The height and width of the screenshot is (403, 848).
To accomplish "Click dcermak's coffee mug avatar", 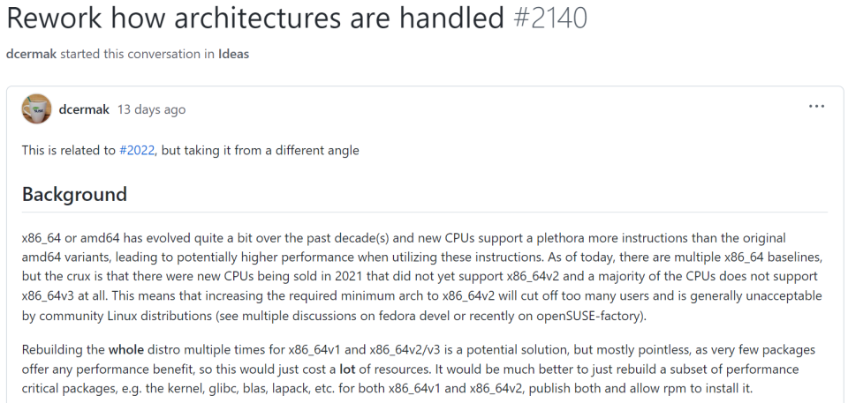I will tap(36, 108).
